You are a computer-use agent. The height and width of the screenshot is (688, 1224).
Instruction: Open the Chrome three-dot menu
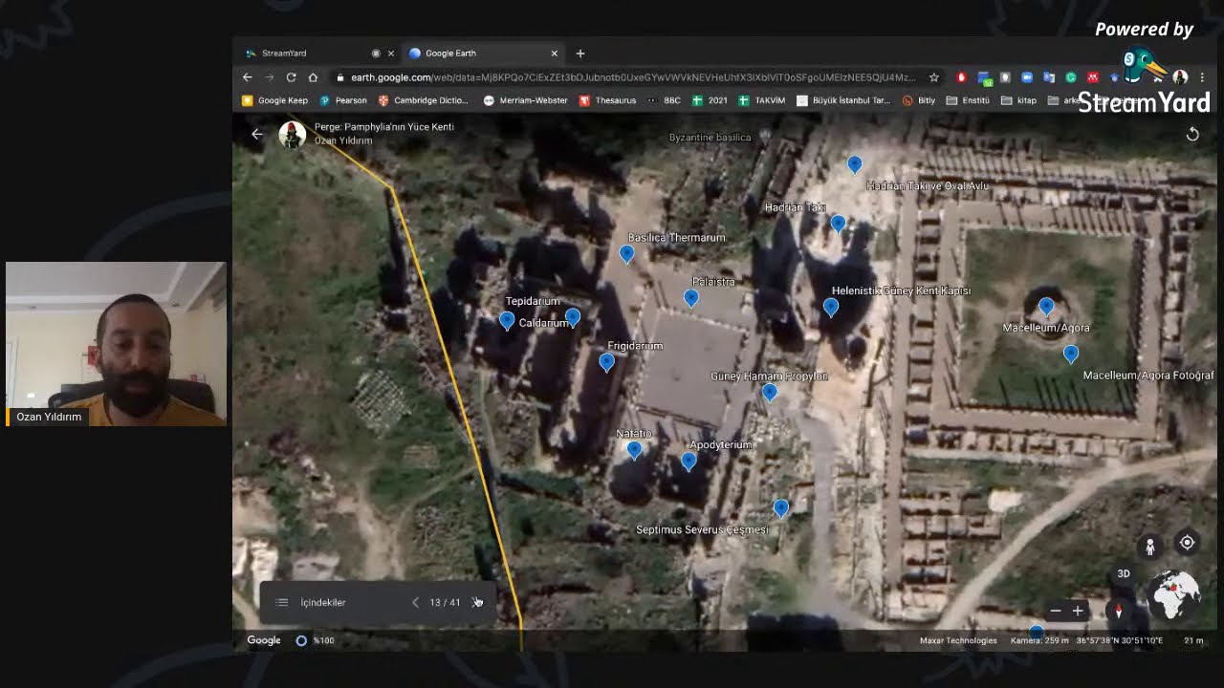1202,77
